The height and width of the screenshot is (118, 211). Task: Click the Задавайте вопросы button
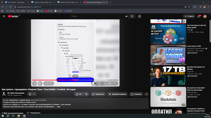tap(117, 94)
